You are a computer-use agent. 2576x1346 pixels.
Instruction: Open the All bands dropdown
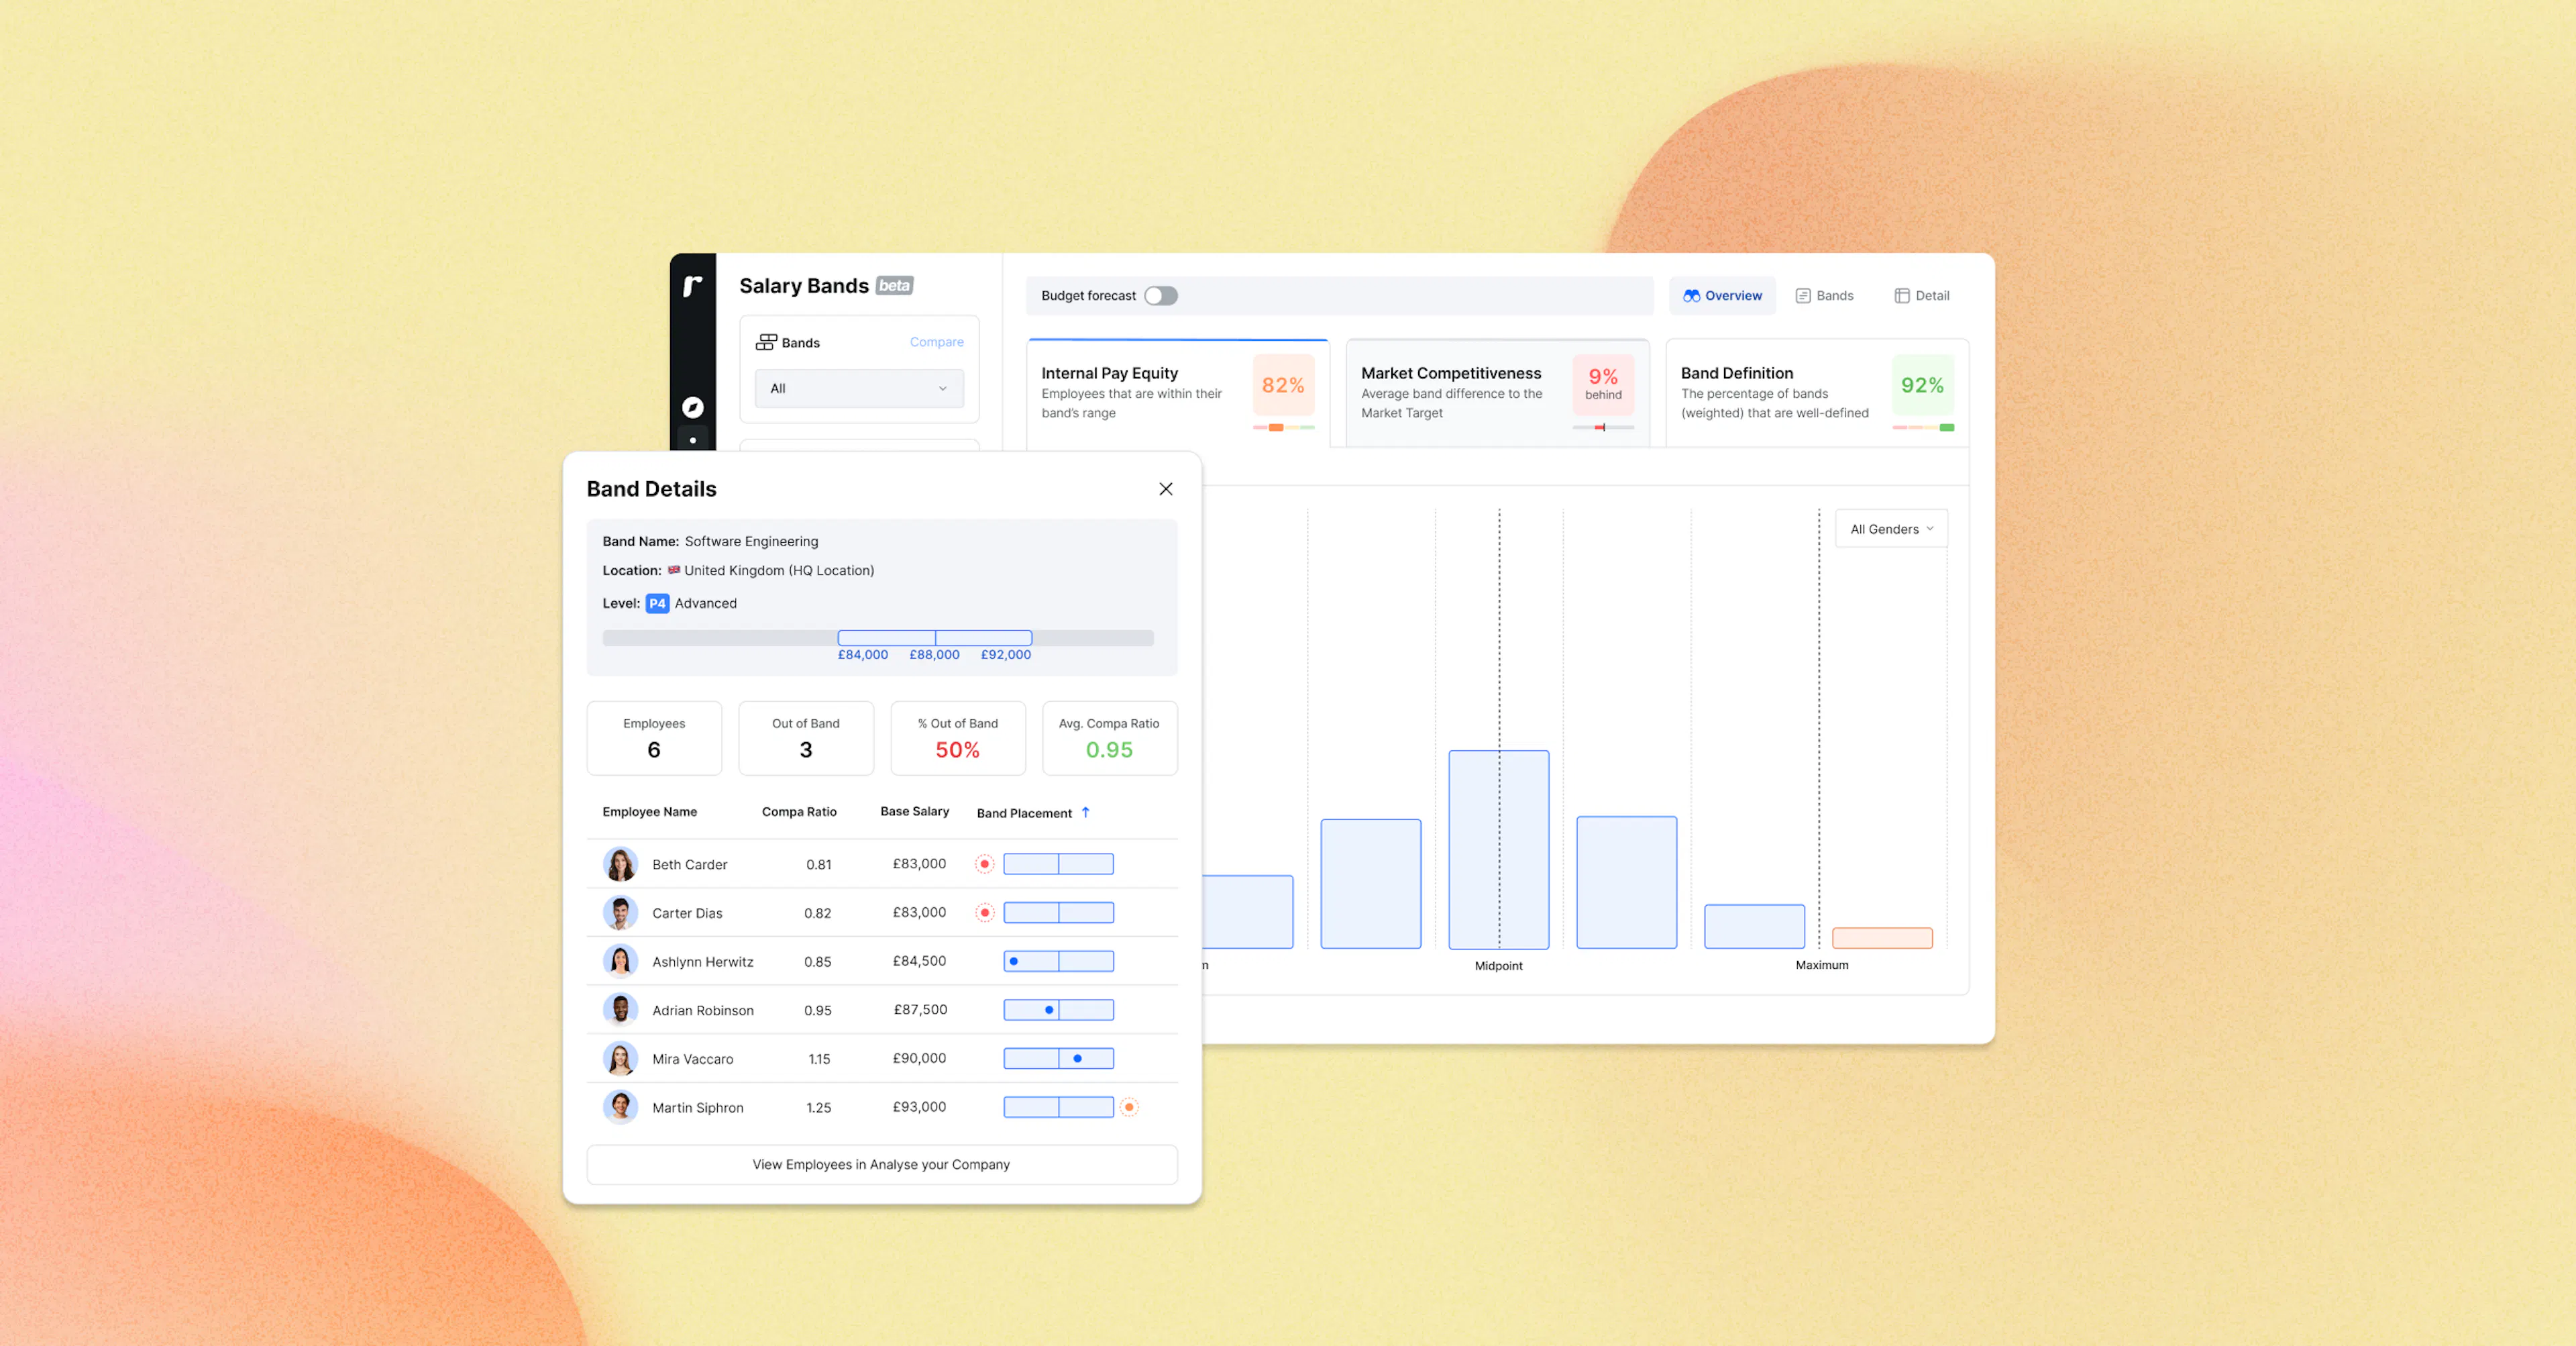tap(859, 388)
